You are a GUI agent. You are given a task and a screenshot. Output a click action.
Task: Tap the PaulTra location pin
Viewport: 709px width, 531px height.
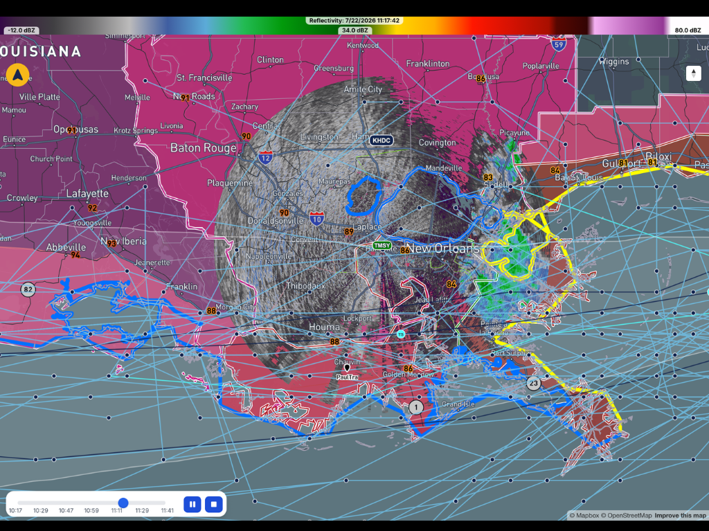tap(348, 369)
